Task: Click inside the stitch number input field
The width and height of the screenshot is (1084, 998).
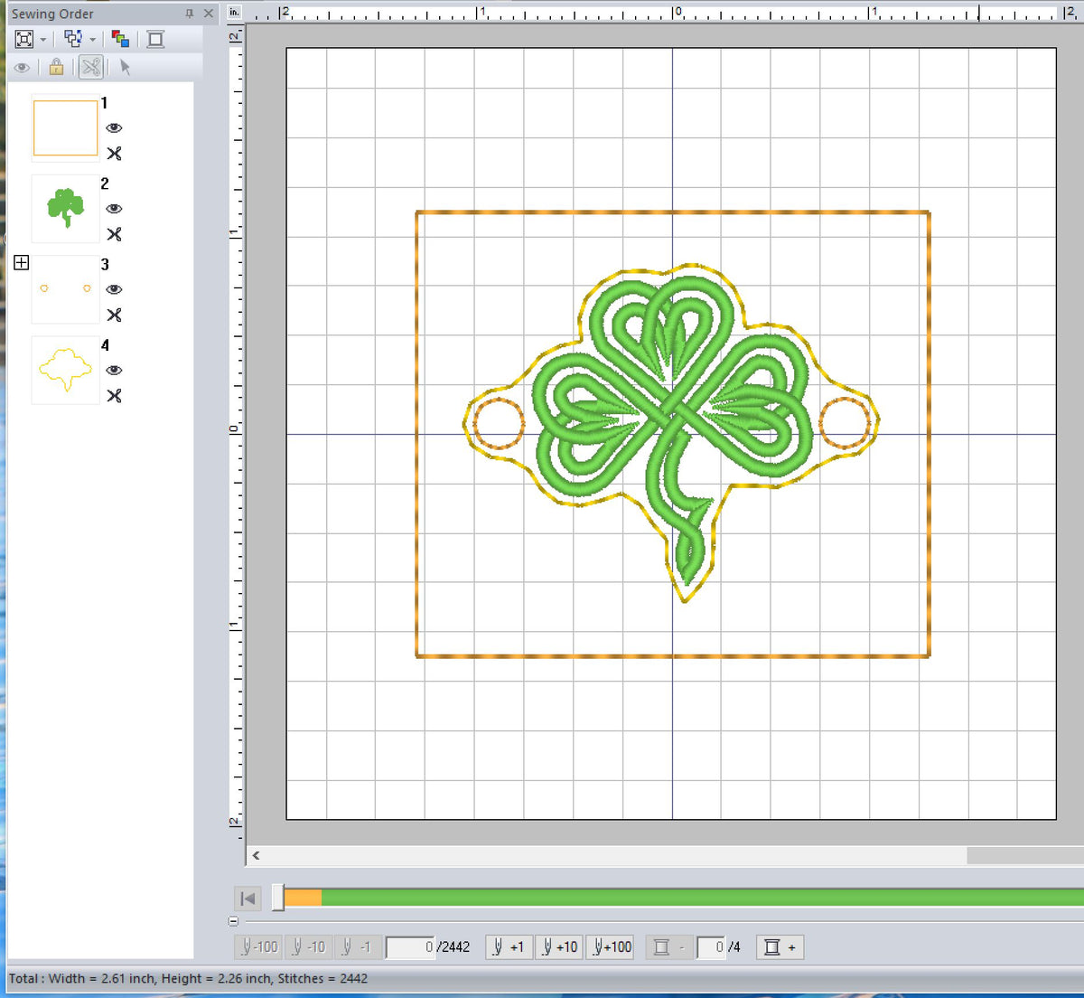Action: 412,947
